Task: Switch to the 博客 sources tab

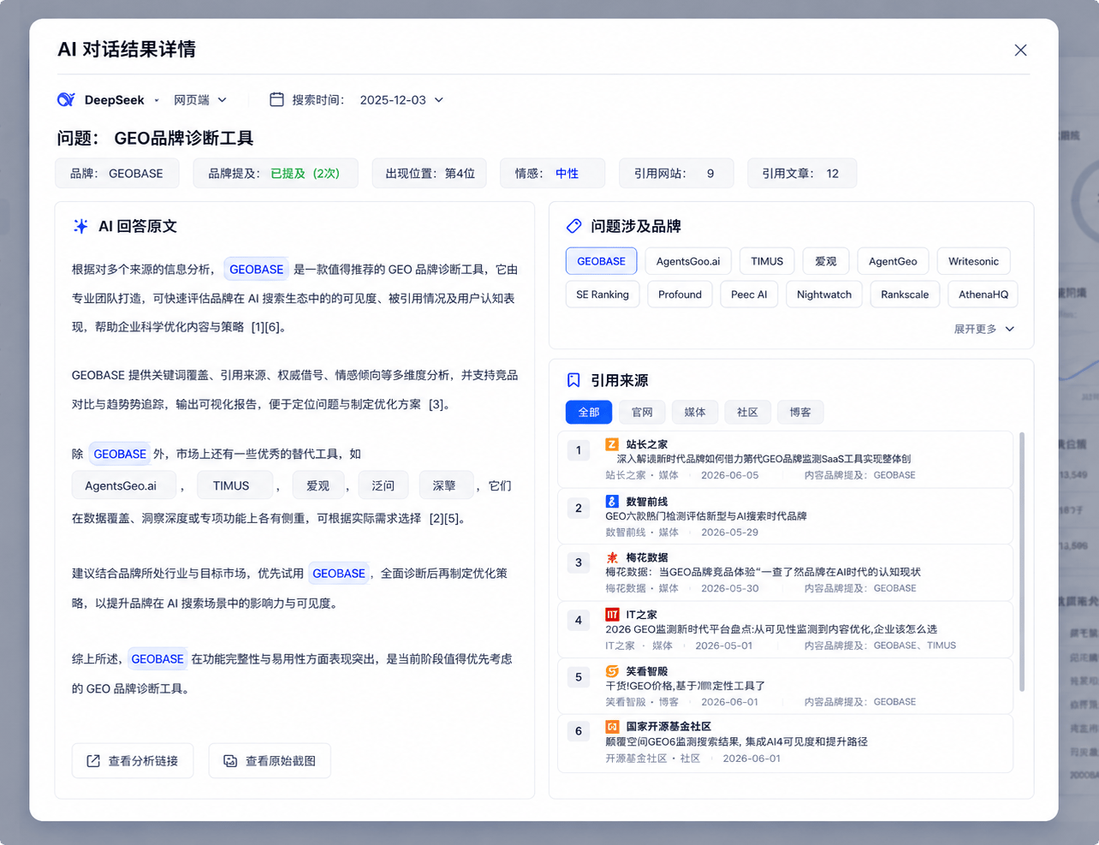Action: point(800,412)
